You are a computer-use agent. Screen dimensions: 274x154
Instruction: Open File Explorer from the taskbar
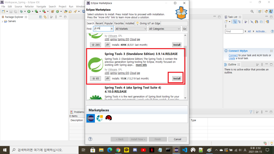point(101,150)
